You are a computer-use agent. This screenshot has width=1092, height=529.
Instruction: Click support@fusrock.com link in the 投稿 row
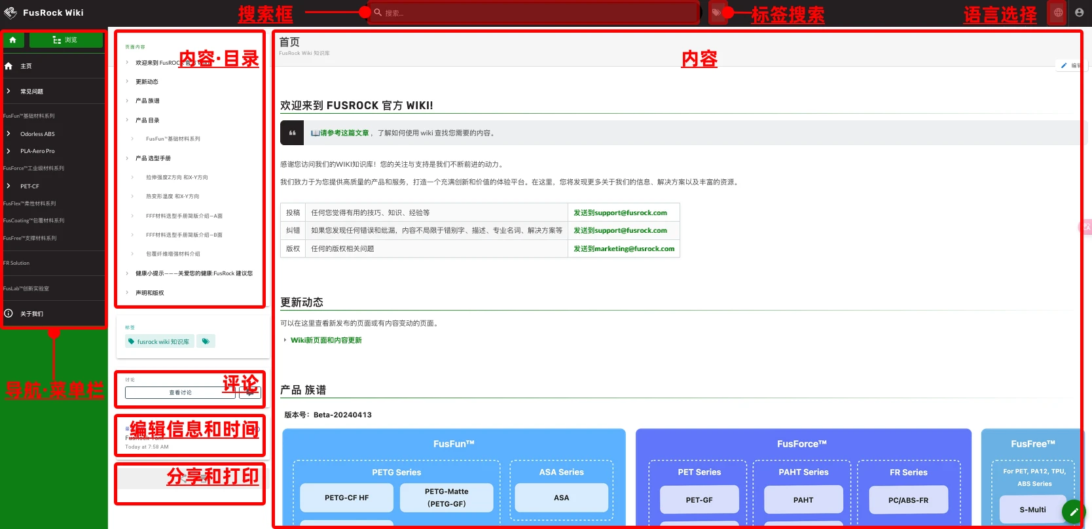[620, 213]
